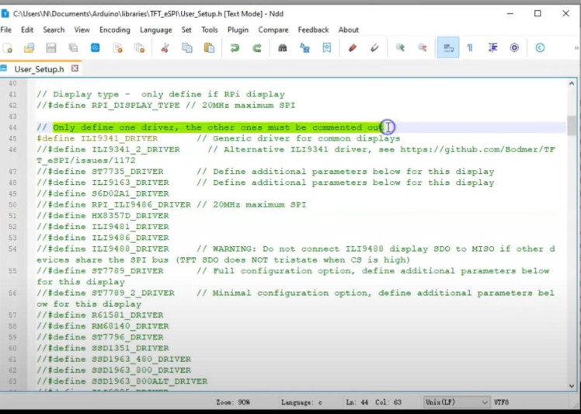Click the New file toolbar icon
Screen dimensions: 581x414
click(8, 48)
